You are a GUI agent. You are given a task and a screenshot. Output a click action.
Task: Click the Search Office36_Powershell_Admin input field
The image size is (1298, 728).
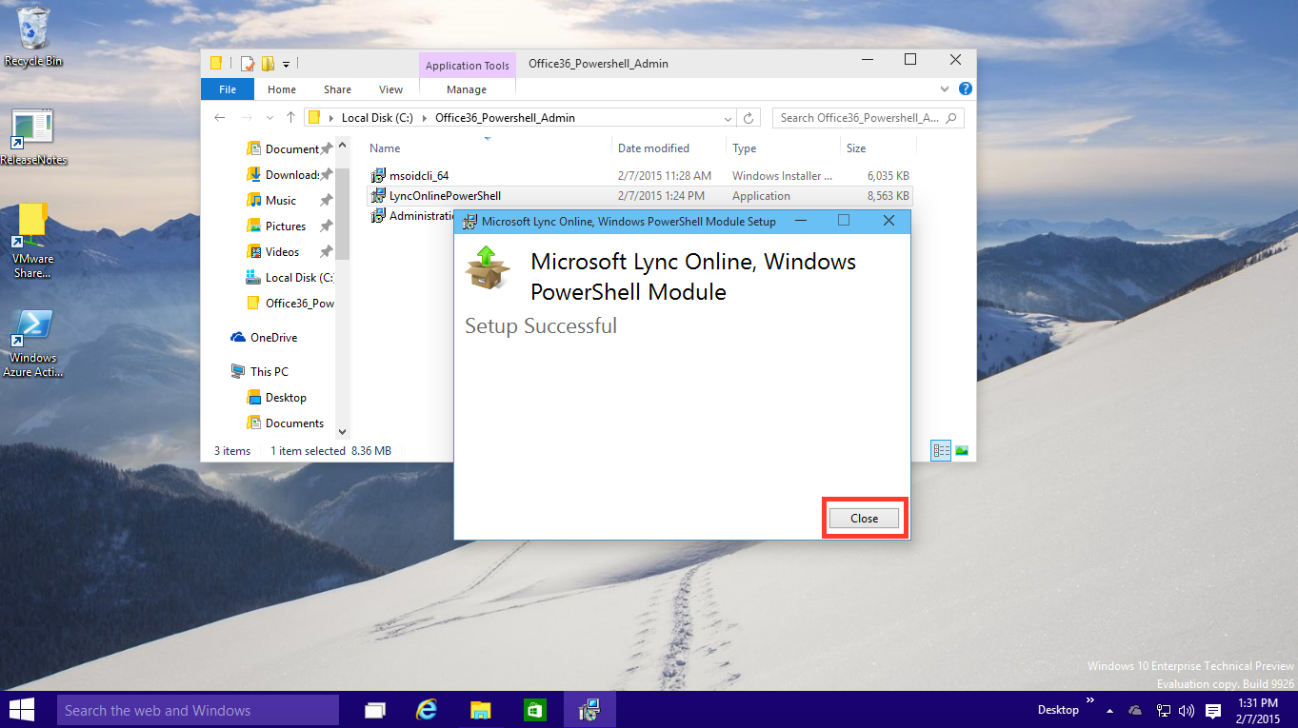pyautogui.click(x=868, y=118)
